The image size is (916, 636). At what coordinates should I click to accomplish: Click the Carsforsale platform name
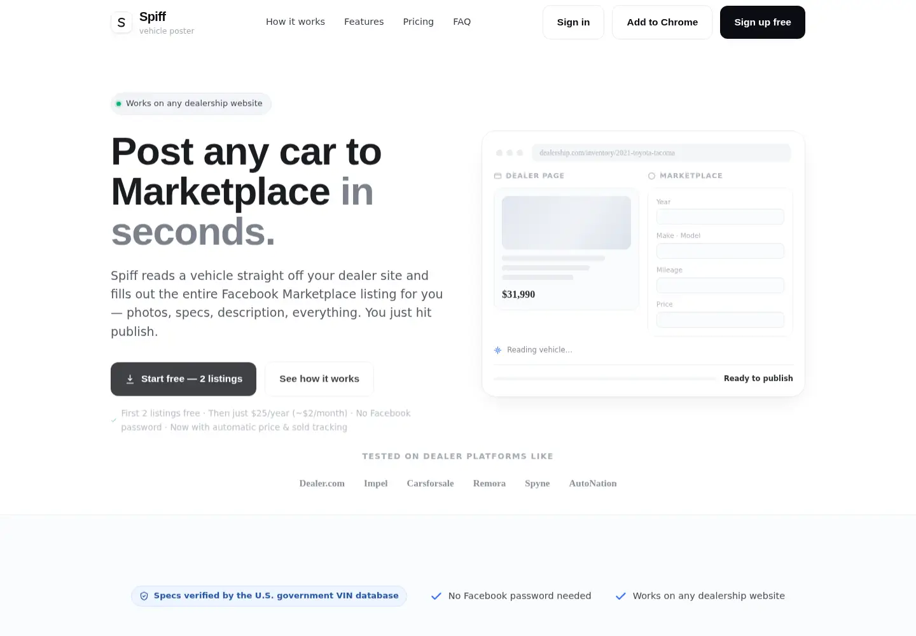pyautogui.click(x=431, y=483)
